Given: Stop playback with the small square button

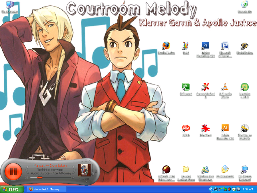Looking at the screenshot, I should [73, 178].
